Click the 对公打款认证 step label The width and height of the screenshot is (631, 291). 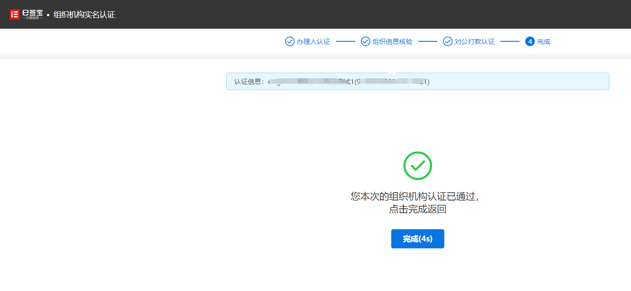[x=475, y=42]
